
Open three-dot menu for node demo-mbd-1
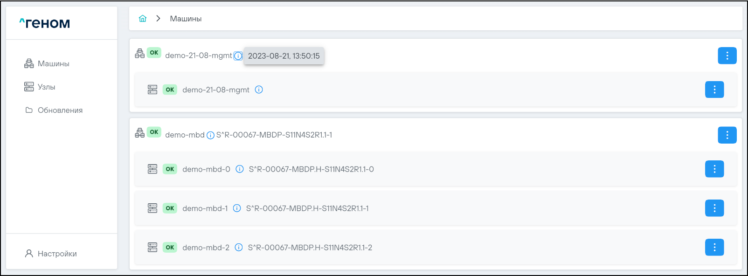point(714,208)
